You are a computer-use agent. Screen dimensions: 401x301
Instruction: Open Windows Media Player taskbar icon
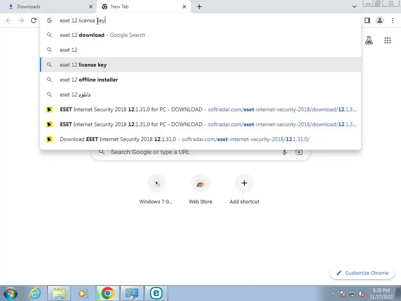click(x=83, y=293)
